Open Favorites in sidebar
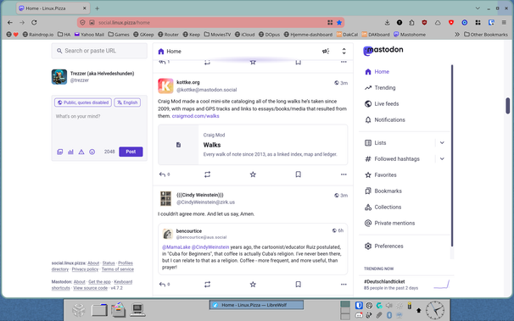Screen dimensions: 514x321 click(381, 175)
